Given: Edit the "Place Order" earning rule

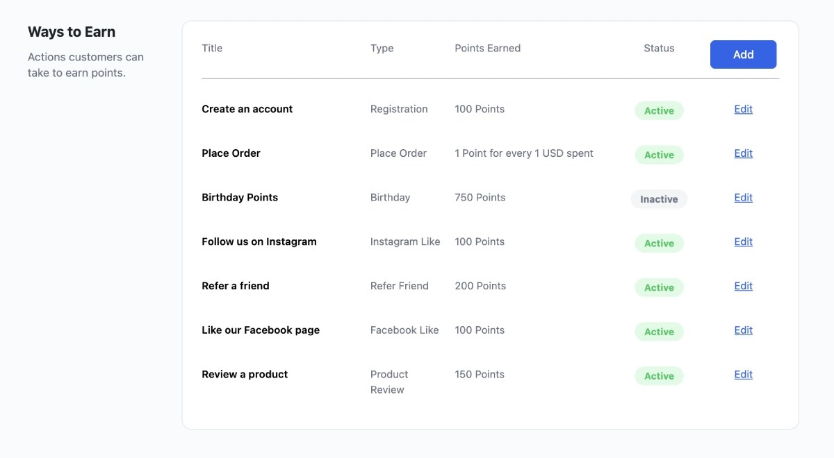Looking at the screenshot, I should 742,153.
